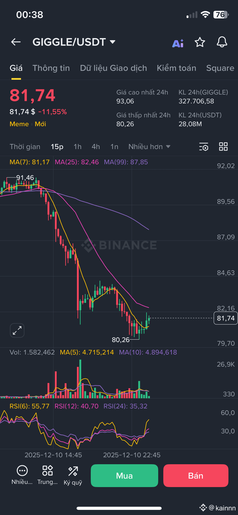
Task: Select the Thời gian chart mode
Action: pyautogui.click(x=25, y=147)
